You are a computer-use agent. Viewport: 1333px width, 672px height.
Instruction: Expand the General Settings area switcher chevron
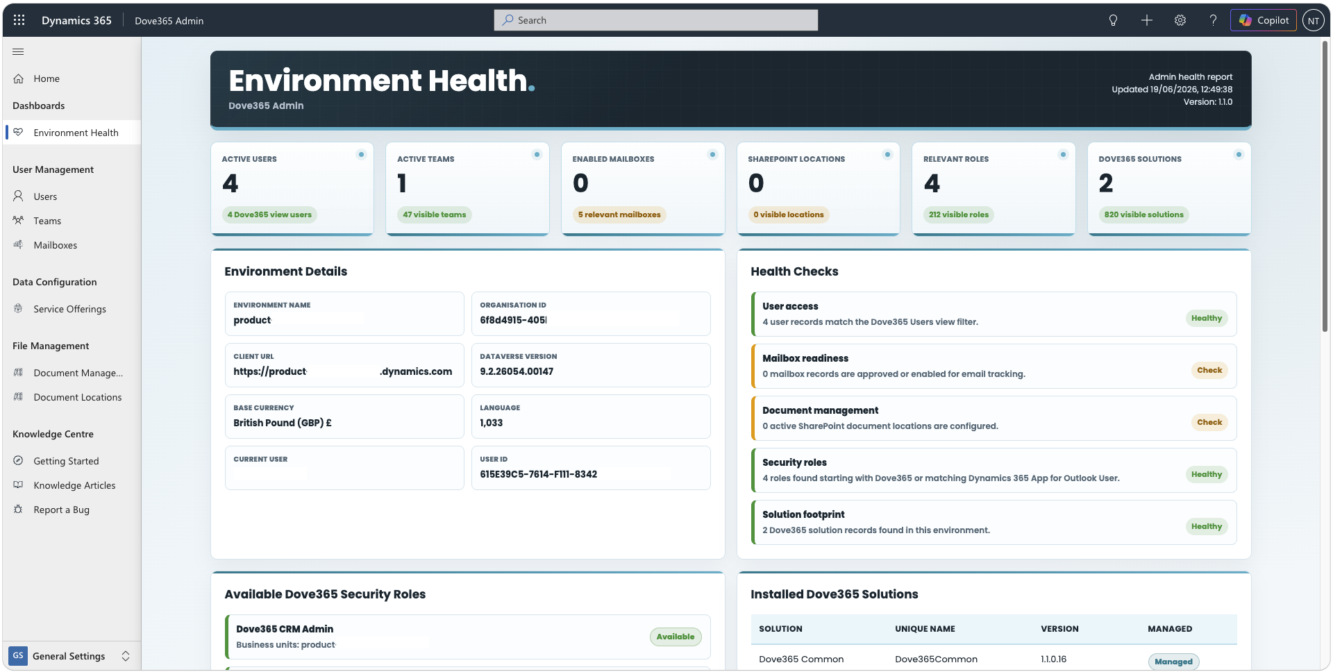pos(126,656)
